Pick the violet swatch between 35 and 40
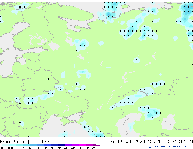The width and height of the screenshot is (193, 149). [75, 145]
